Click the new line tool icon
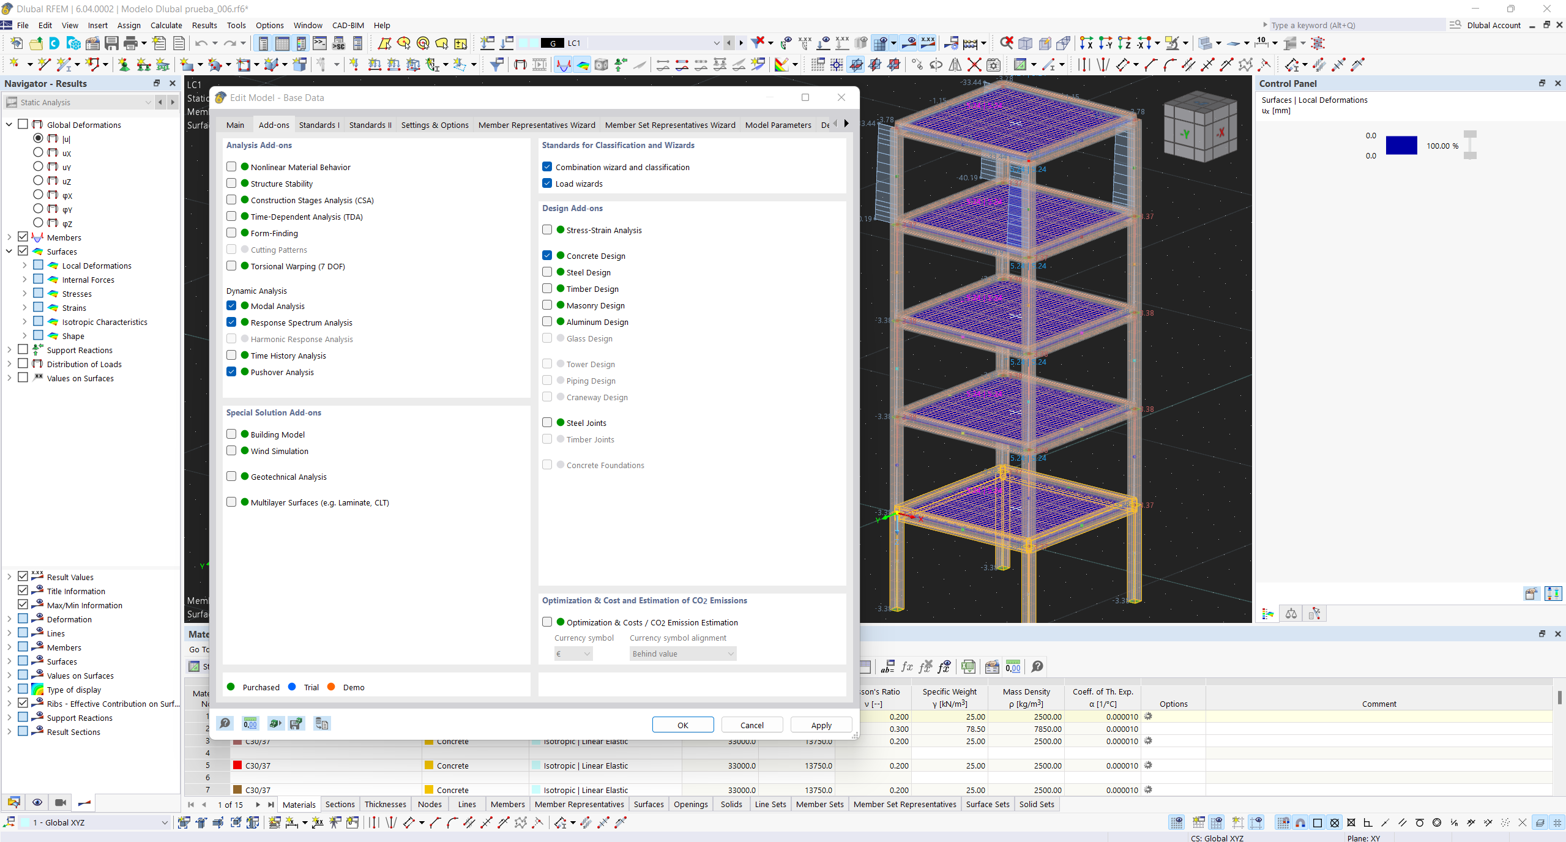The image size is (1566, 842). 43,64
